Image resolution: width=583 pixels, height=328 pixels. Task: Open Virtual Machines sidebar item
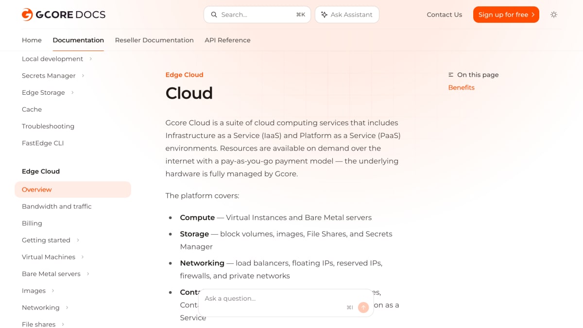pyautogui.click(x=49, y=257)
